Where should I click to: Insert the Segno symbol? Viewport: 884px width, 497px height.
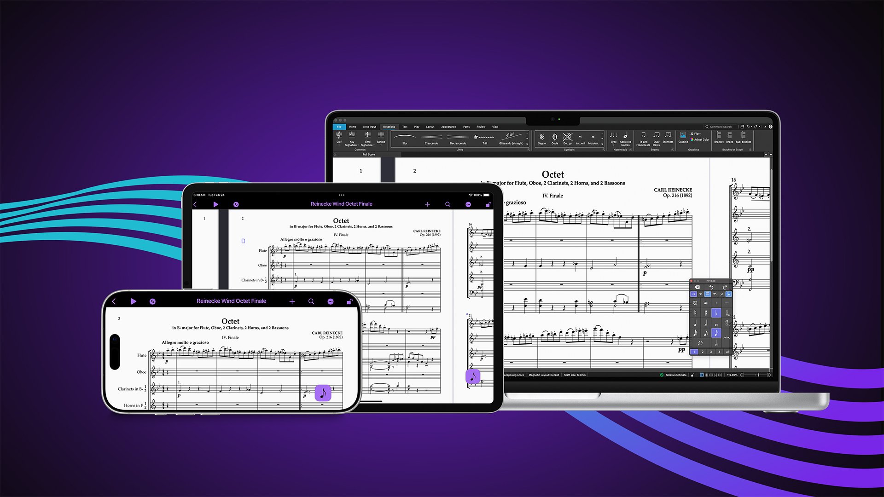pyautogui.click(x=542, y=139)
